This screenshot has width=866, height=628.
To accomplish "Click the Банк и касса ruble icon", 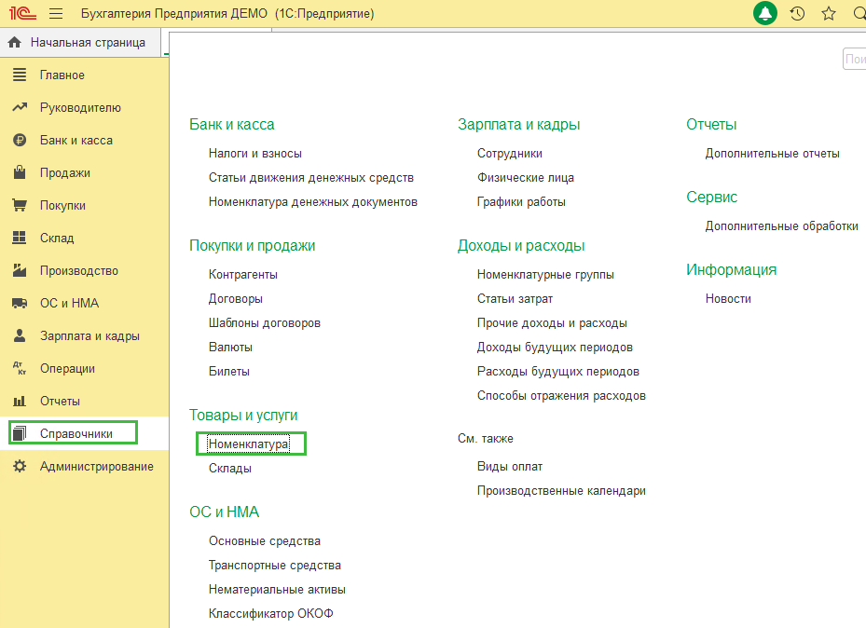I will [x=20, y=140].
